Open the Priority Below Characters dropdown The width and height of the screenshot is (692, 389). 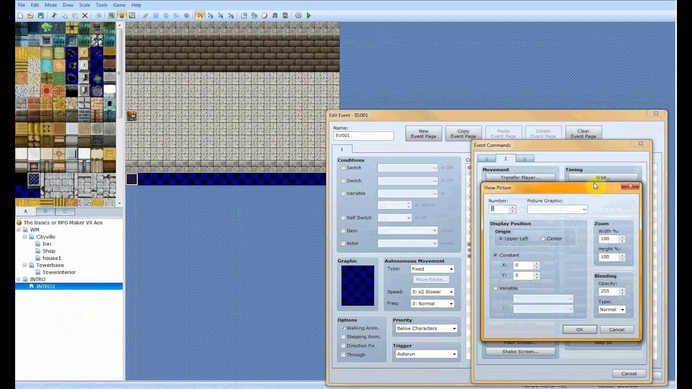[x=426, y=328]
